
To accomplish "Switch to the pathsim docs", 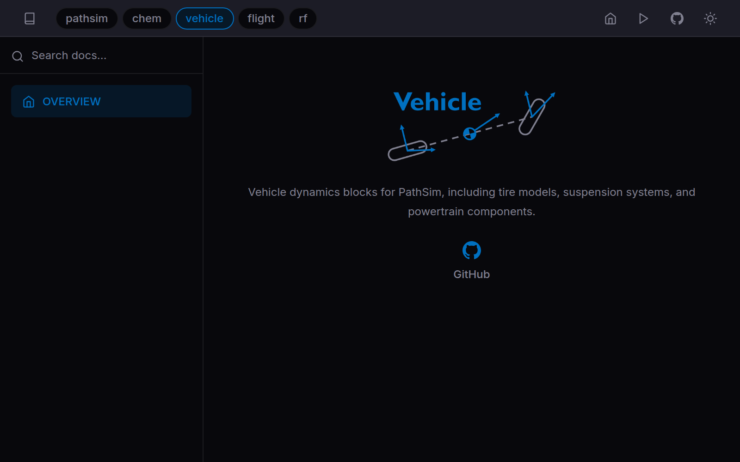I will 86,18.
